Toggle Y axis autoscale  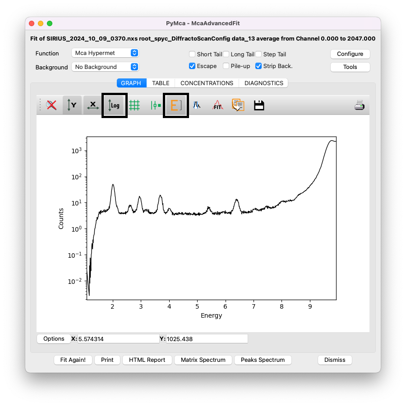coord(72,105)
